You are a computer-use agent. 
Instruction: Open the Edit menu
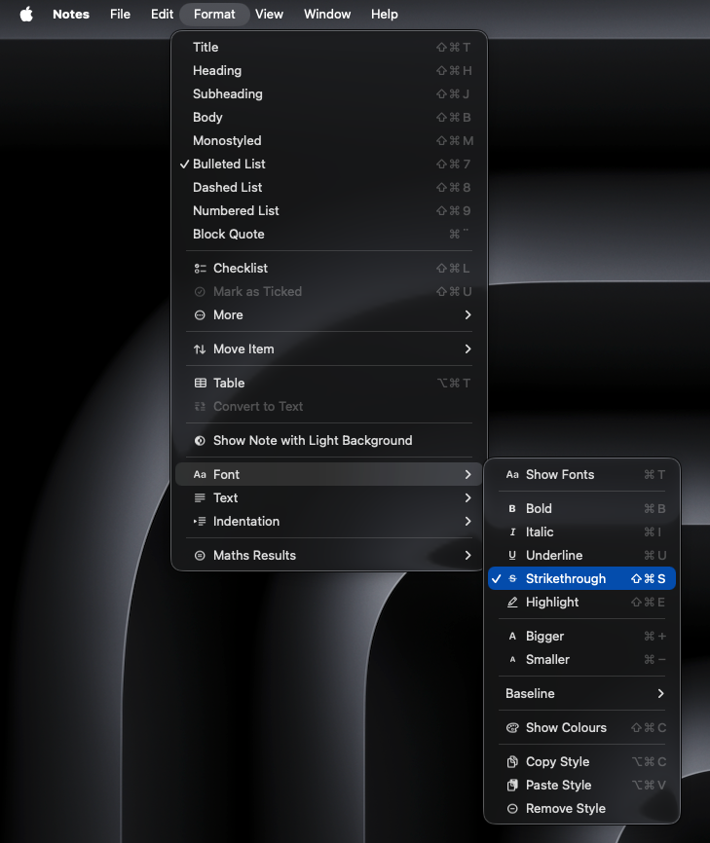coord(162,14)
